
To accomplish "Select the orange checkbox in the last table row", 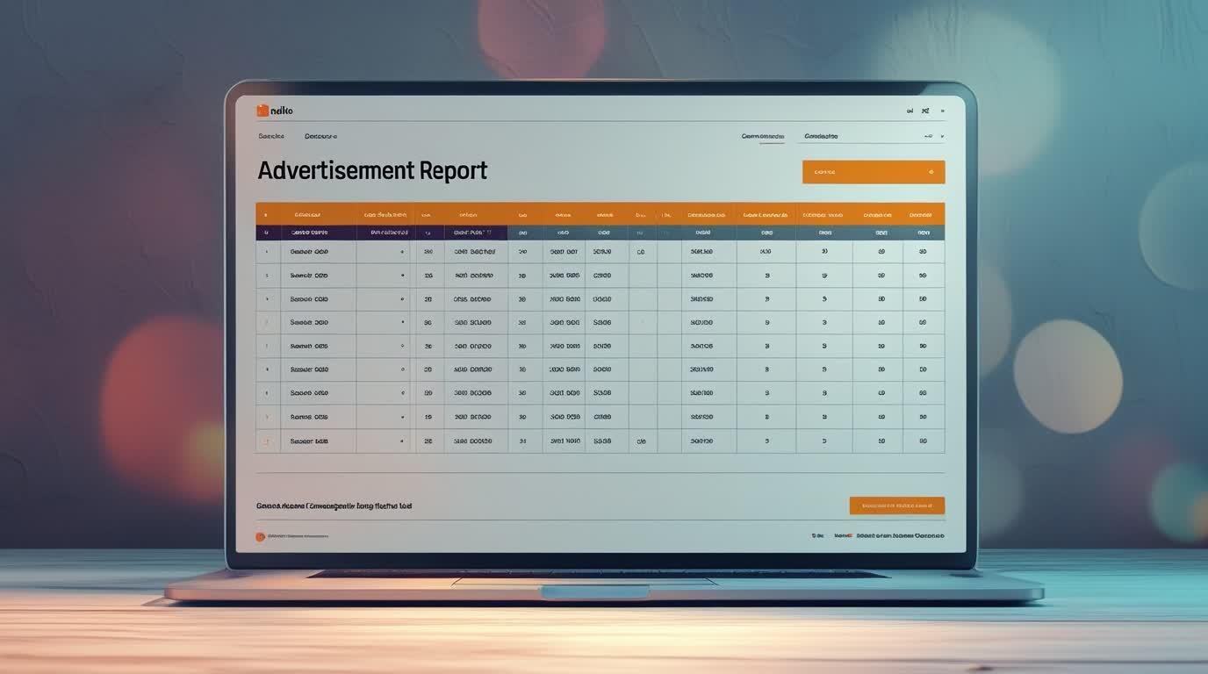I will [x=267, y=441].
